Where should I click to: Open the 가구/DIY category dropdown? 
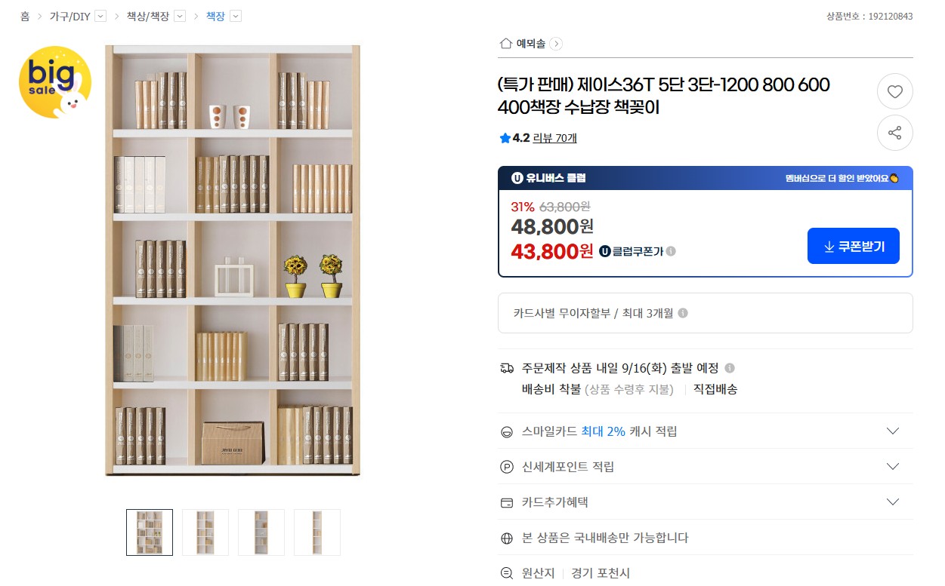pyautogui.click(x=100, y=17)
